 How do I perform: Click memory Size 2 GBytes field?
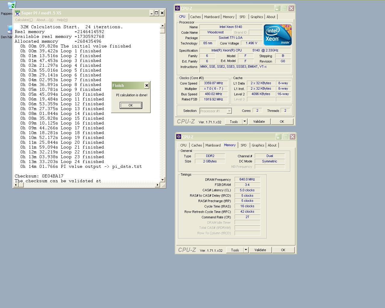(210, 161)
